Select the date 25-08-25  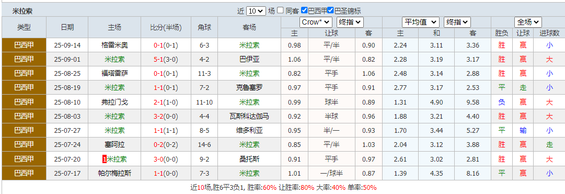[x=67, y=74]
